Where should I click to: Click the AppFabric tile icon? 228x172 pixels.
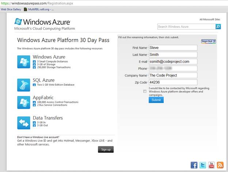[x=24, y=102]
